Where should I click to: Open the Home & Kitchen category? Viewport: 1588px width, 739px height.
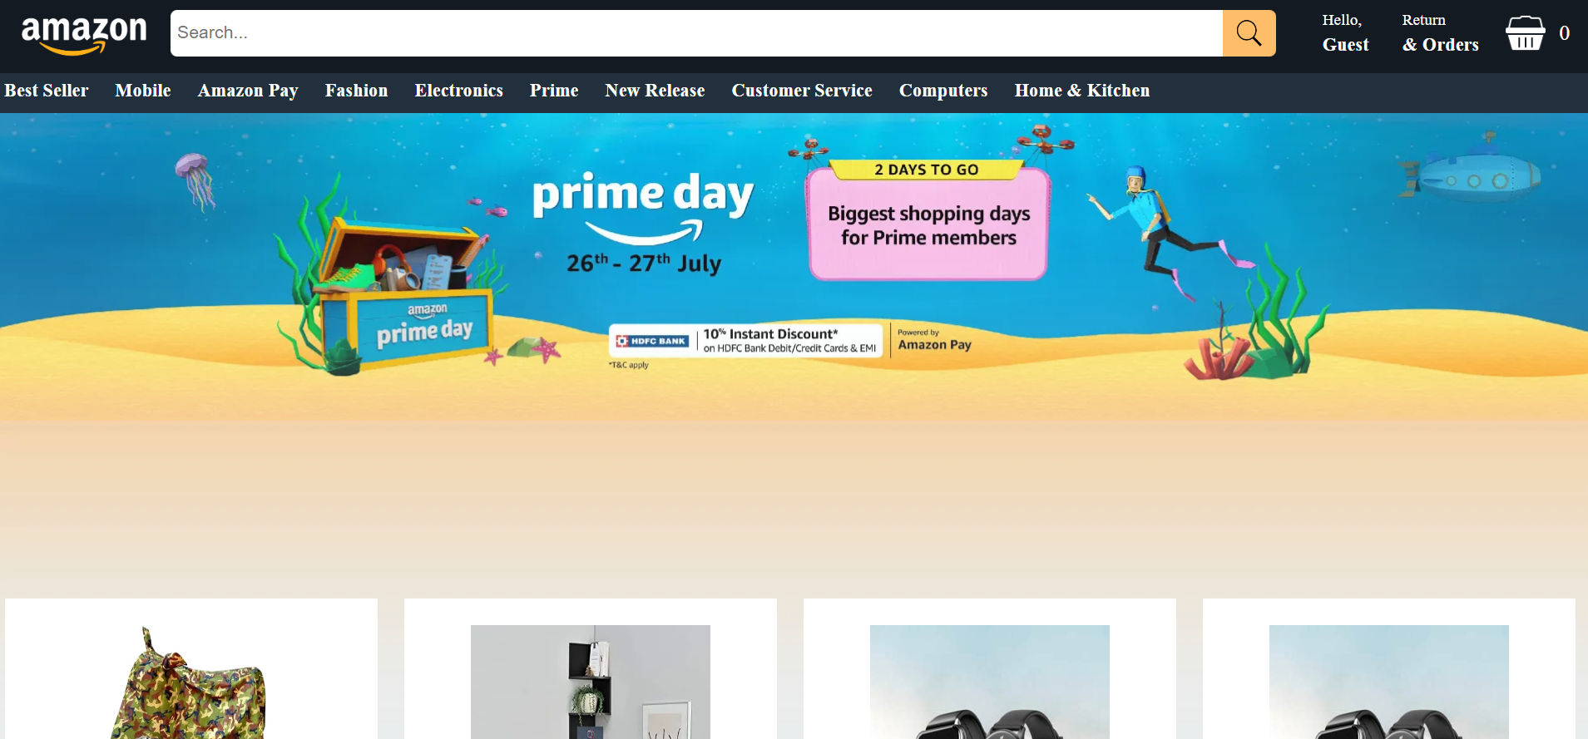(1081, 91)
